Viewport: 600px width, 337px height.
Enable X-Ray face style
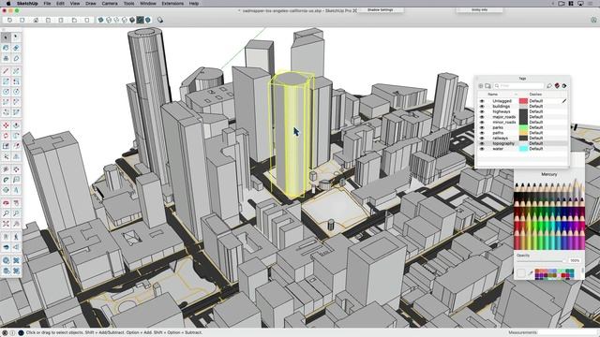coord(100,20)
